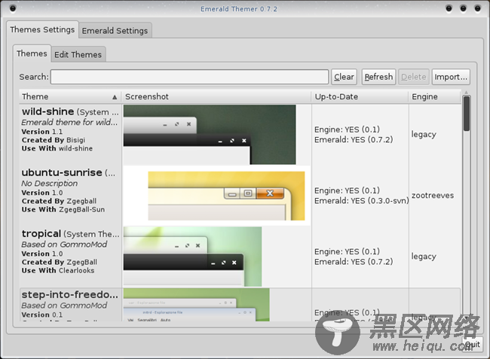Click the Screenshot column header
This screenshot has width=490, height=359.
(x=216, y=96)
